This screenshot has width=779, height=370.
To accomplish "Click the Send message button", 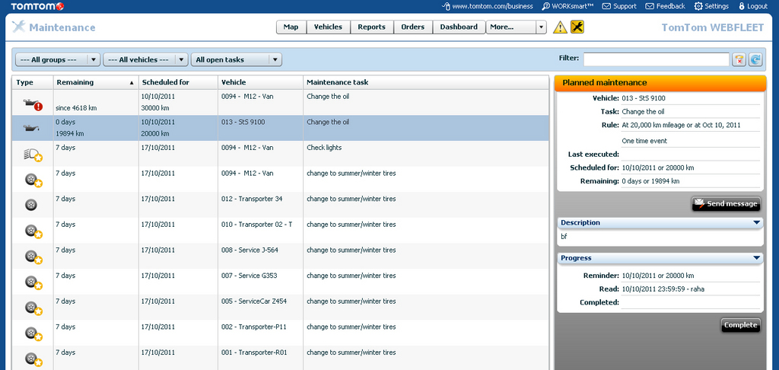I will (726, 204).
